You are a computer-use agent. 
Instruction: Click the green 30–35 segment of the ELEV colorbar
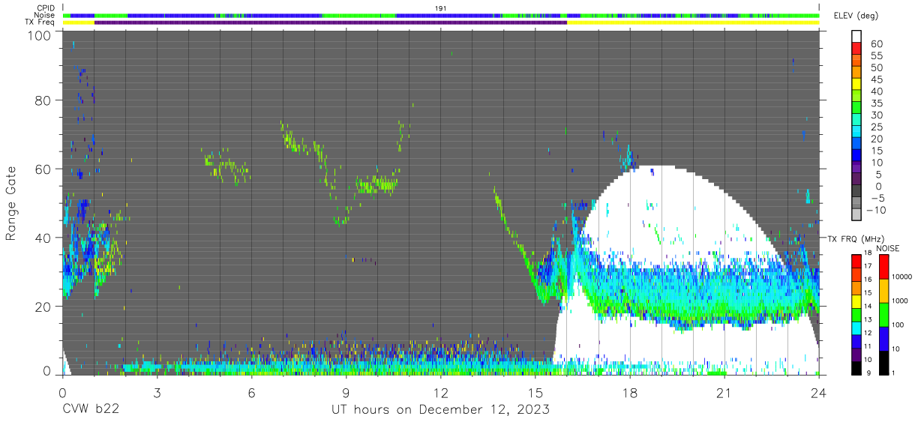pos(856,108)
